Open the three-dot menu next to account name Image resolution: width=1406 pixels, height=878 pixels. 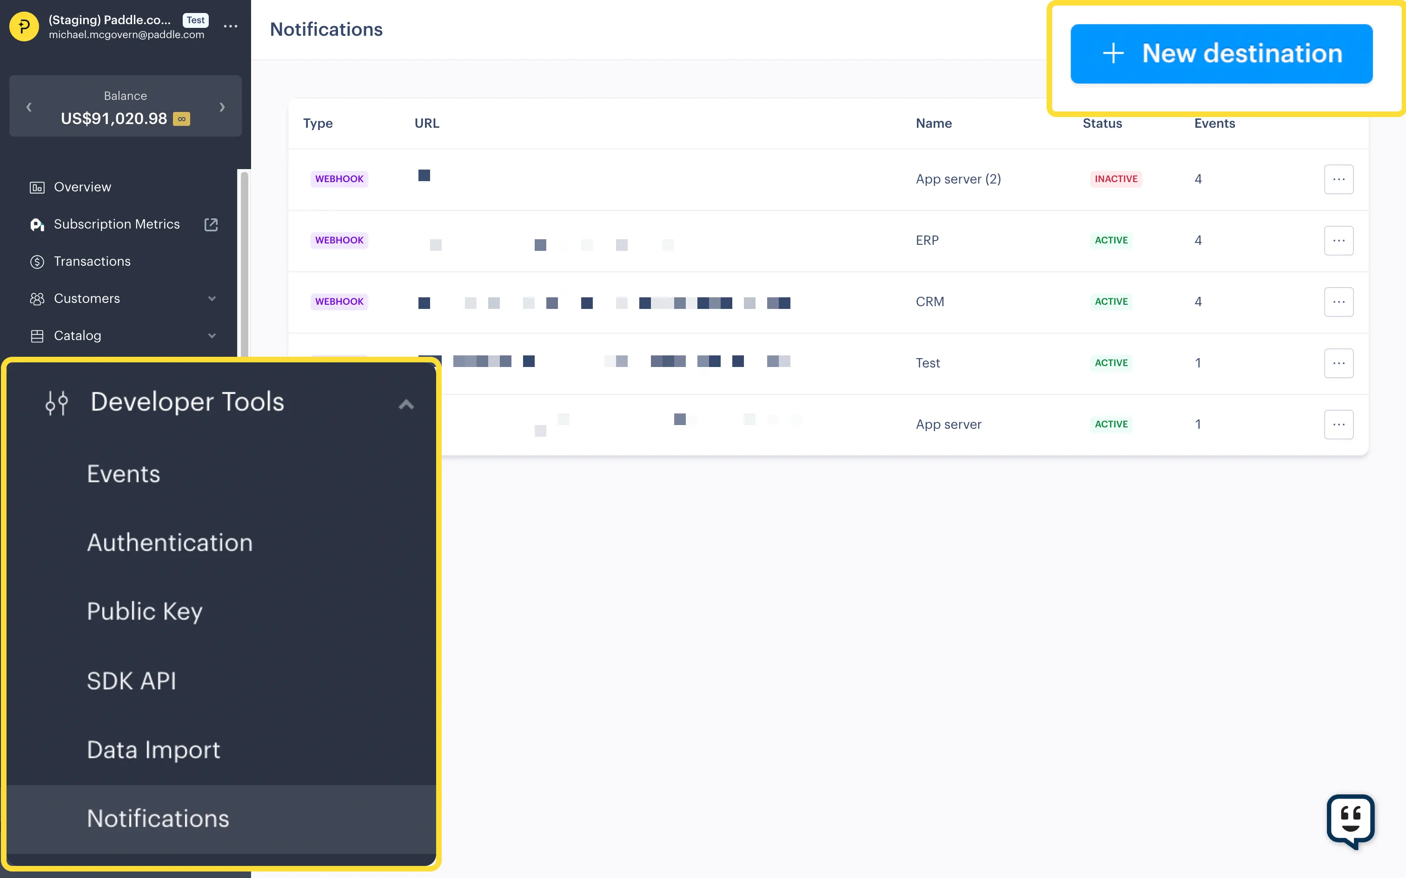pos(231,26)
